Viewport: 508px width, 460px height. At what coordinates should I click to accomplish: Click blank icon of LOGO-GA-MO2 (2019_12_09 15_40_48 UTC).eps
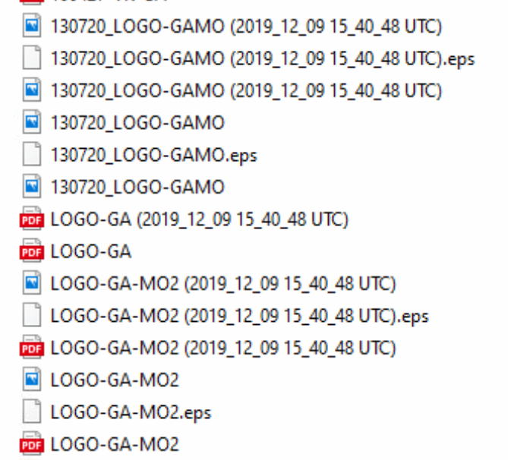coord(32,315)
